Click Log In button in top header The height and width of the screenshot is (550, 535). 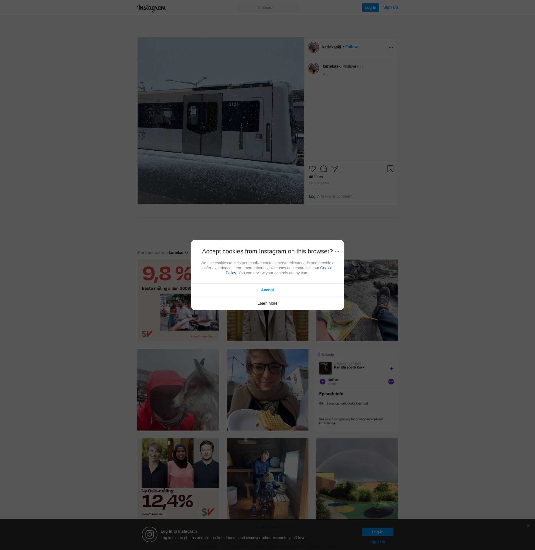370,8
